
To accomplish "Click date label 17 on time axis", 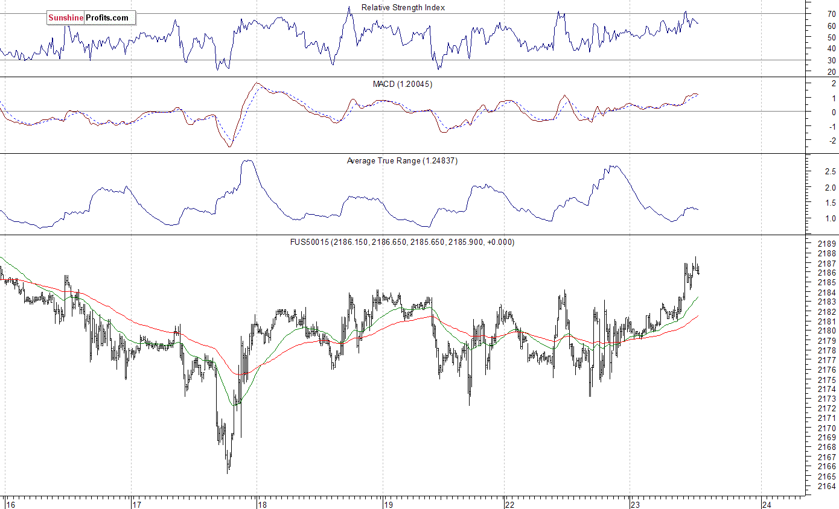I will 136,504.
